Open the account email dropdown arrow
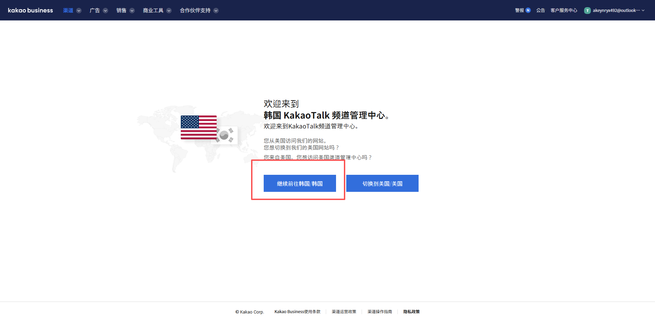 pyautogui.click(x=643, y=11)
